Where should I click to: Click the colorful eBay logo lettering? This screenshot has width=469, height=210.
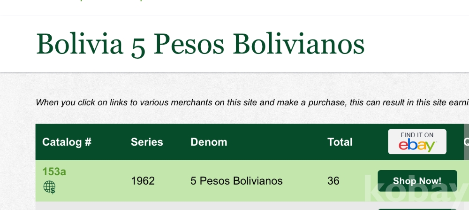(417, 146)
